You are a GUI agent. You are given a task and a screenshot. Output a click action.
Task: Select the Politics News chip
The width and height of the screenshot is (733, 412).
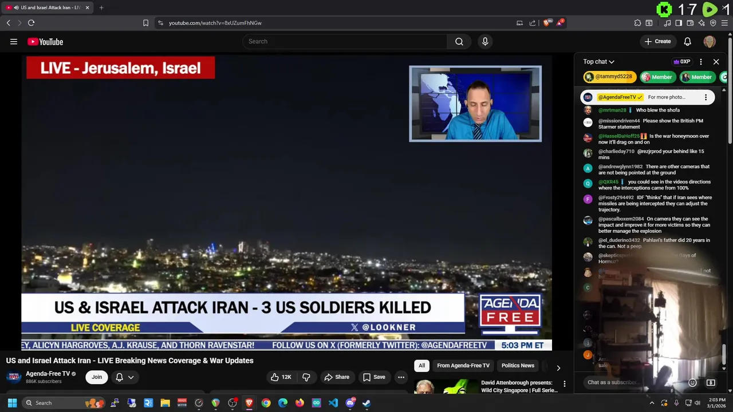(518, 366)
